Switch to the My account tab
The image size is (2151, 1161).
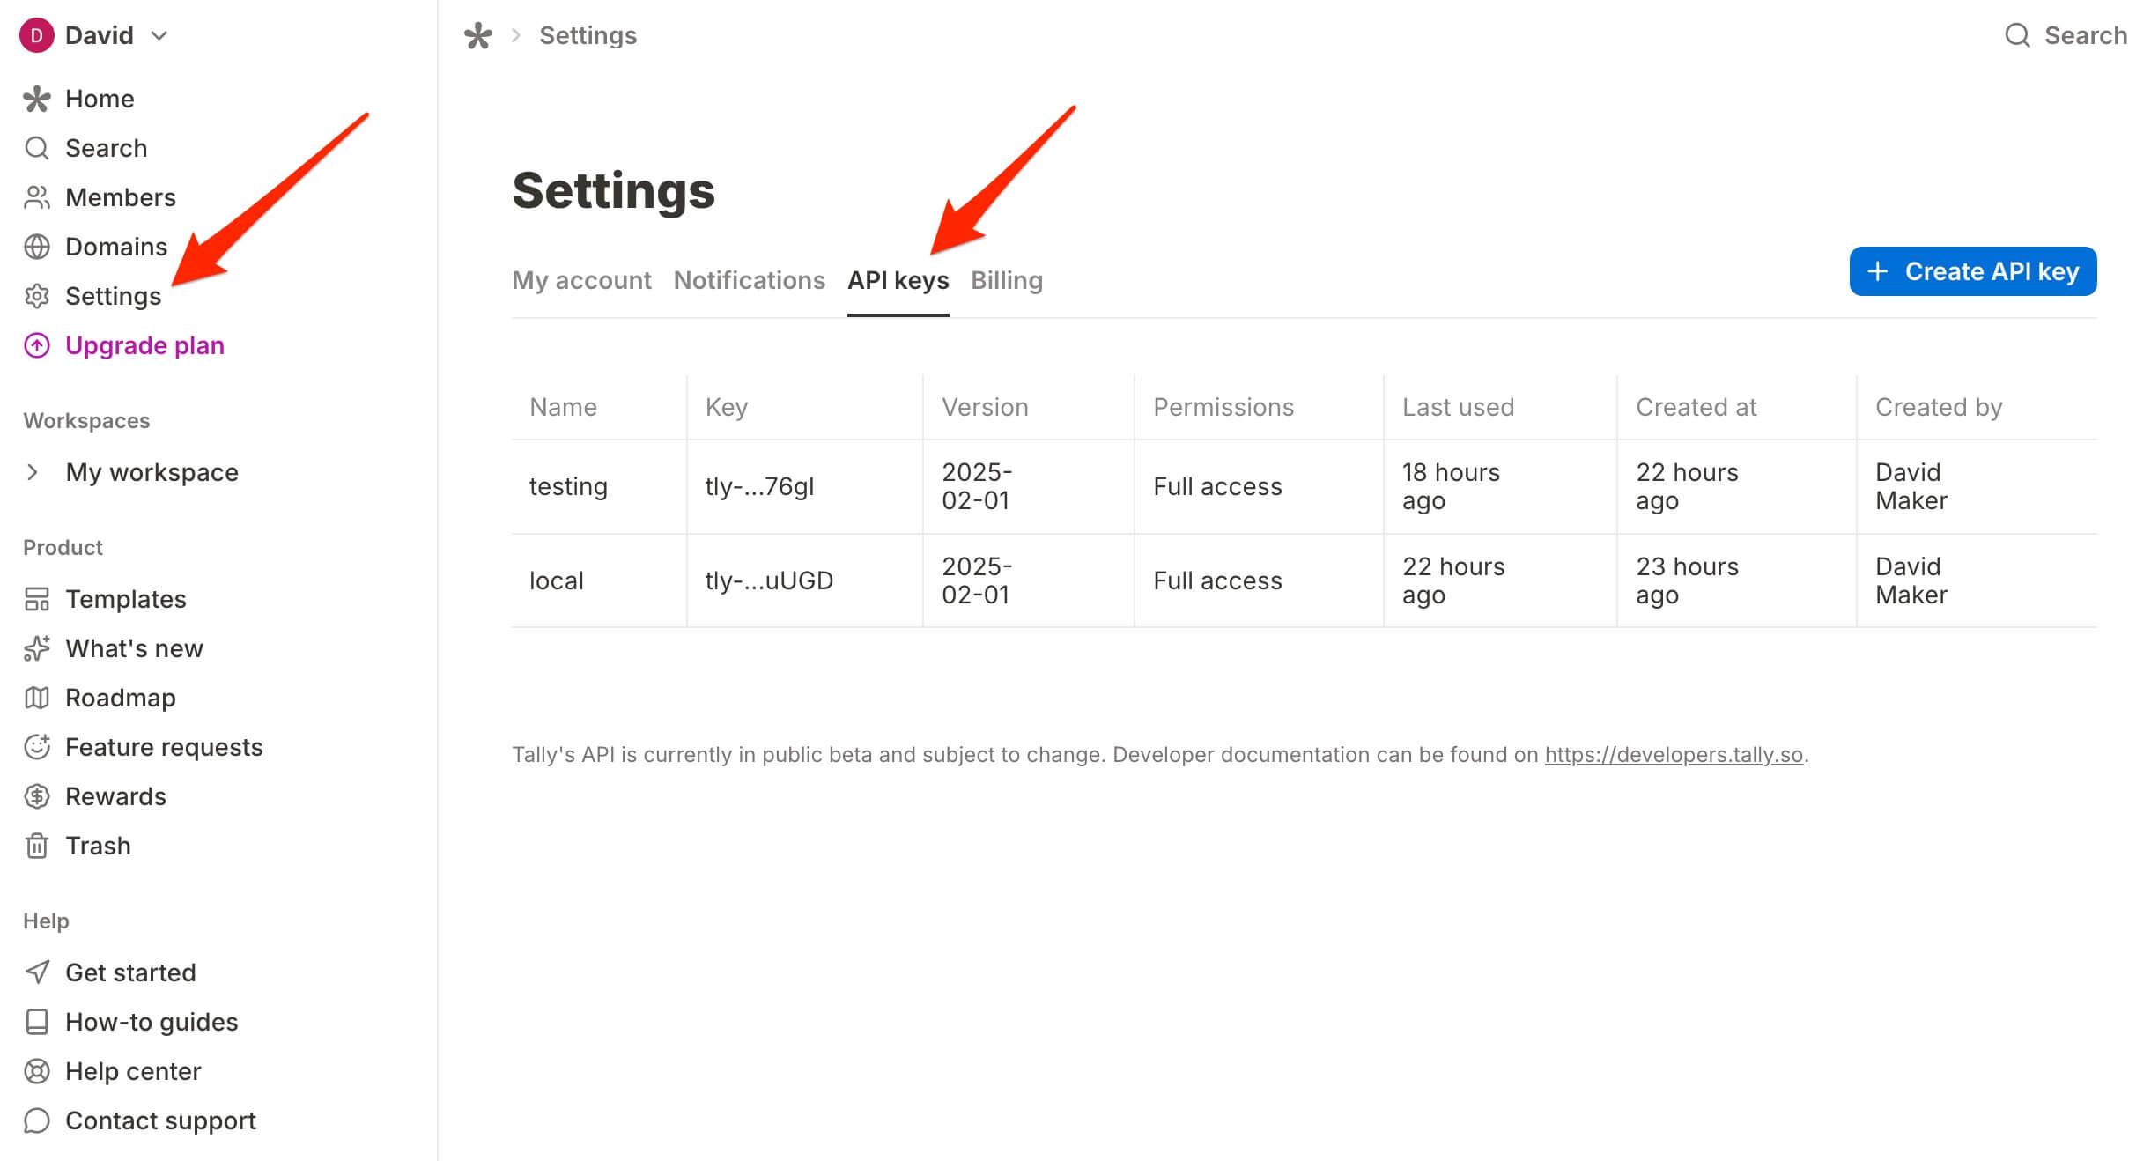[581, 280]
